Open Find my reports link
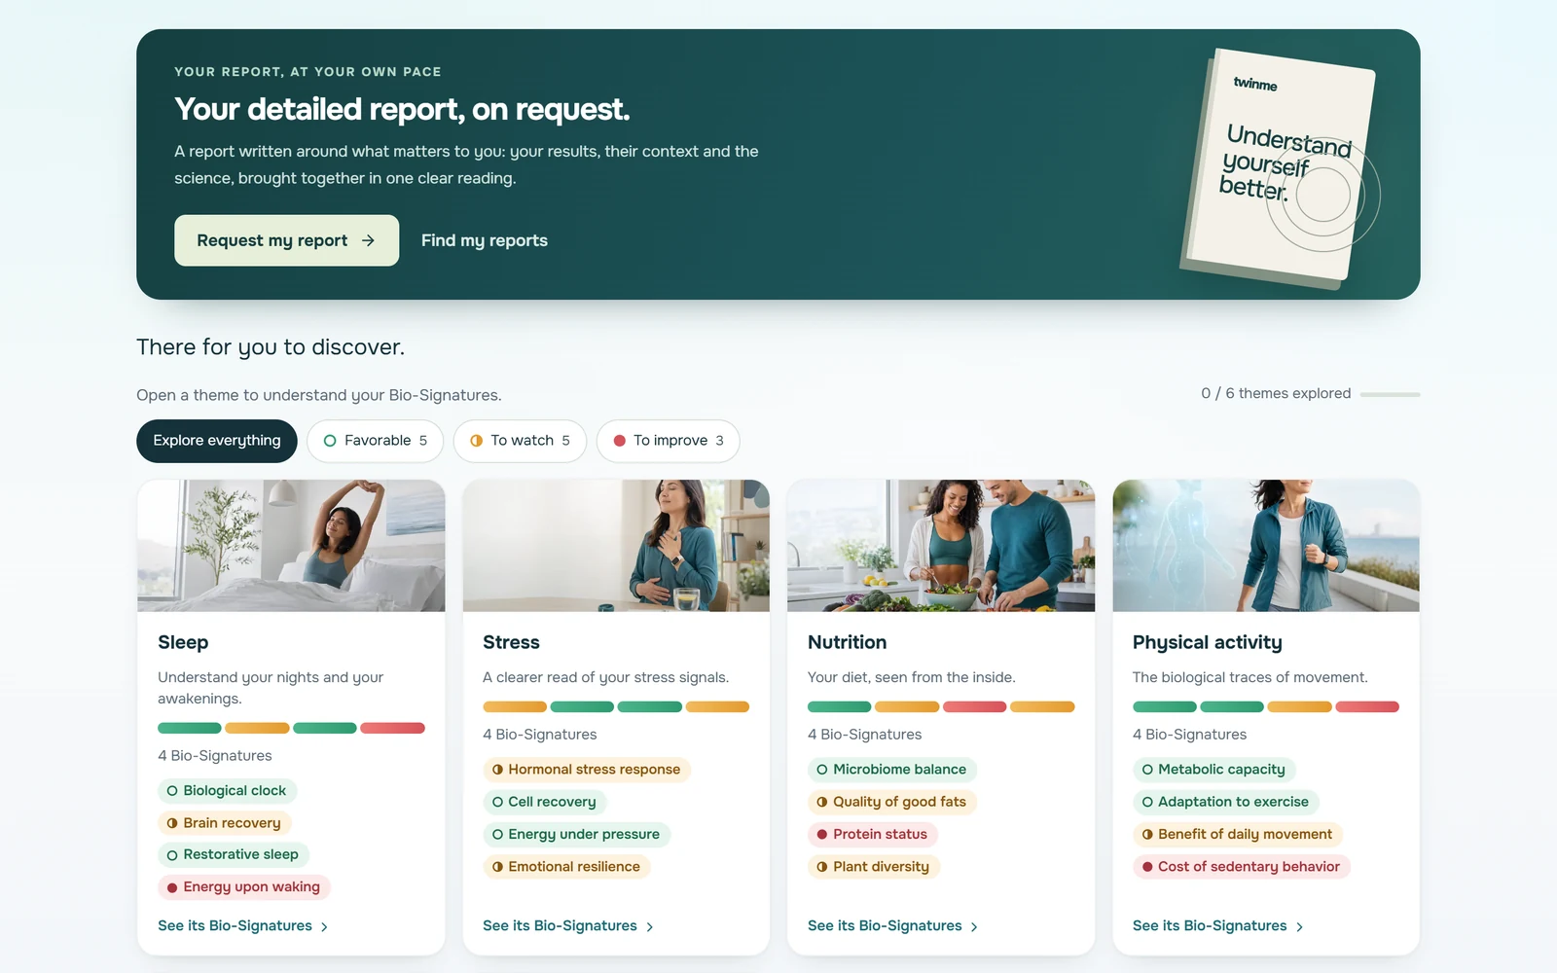The width and height of the screenshot is (1557, 973). (485, 240)
